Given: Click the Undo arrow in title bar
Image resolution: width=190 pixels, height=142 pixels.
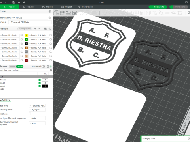Looking at the screenshot, I should click(x=19, y=2).
